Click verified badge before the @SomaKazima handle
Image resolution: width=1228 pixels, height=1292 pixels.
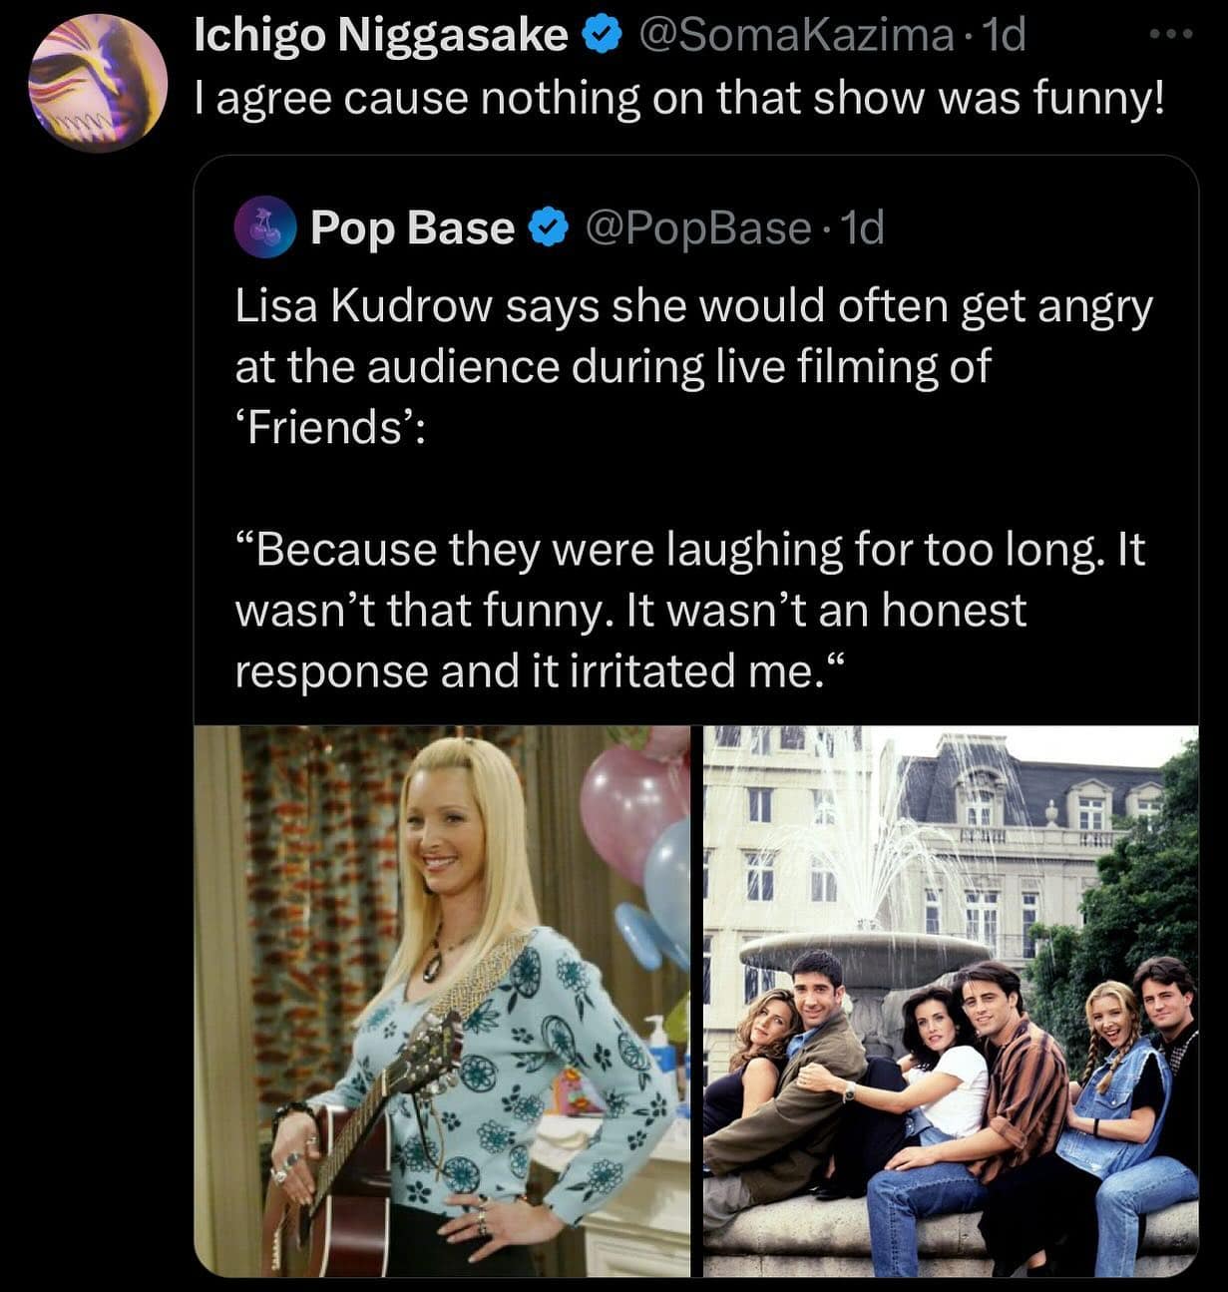pos(598,36)
